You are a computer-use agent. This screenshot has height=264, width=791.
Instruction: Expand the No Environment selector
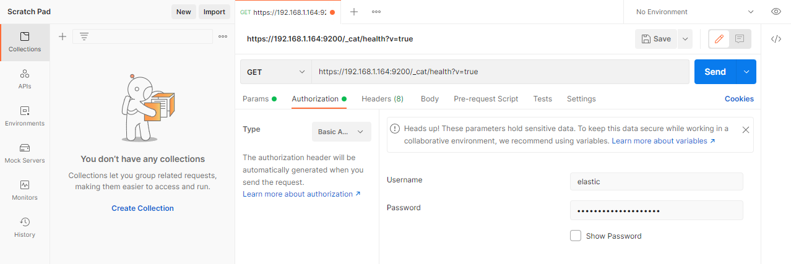tap(694, 12)
